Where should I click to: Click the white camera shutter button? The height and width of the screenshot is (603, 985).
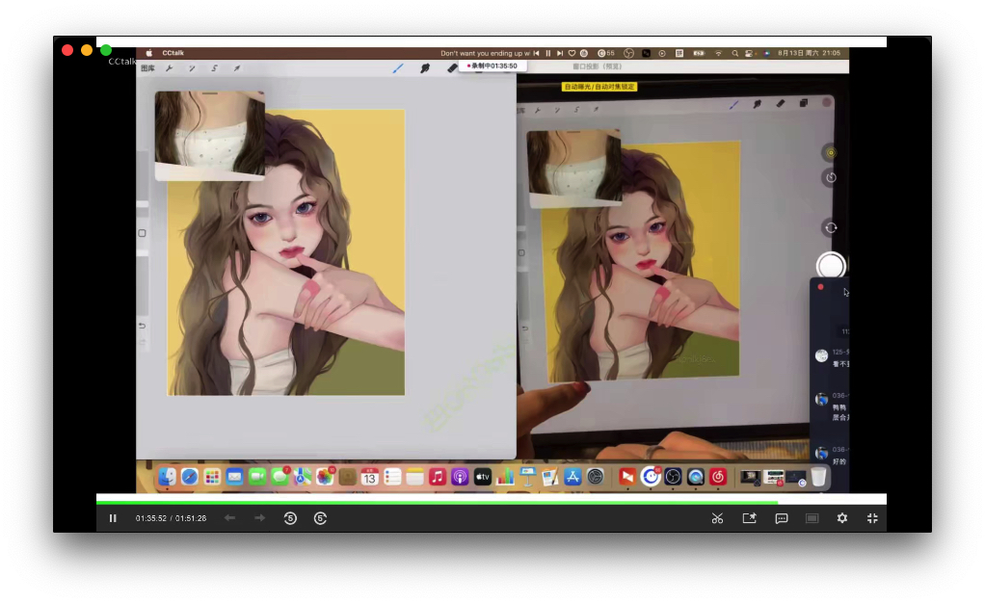831,266
